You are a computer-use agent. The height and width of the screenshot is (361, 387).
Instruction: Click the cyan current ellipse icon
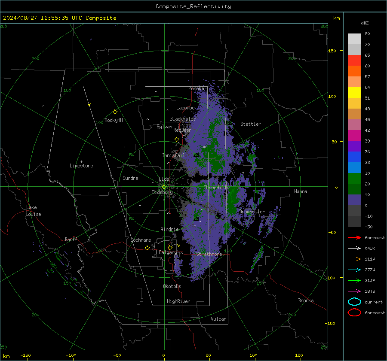[354, 302]
